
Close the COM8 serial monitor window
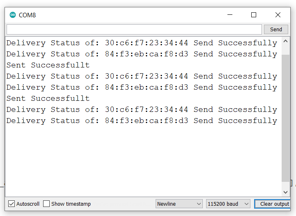(x=278, y=15)
